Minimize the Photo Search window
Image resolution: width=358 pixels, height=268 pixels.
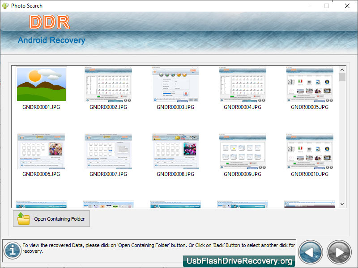pos(307,6)
